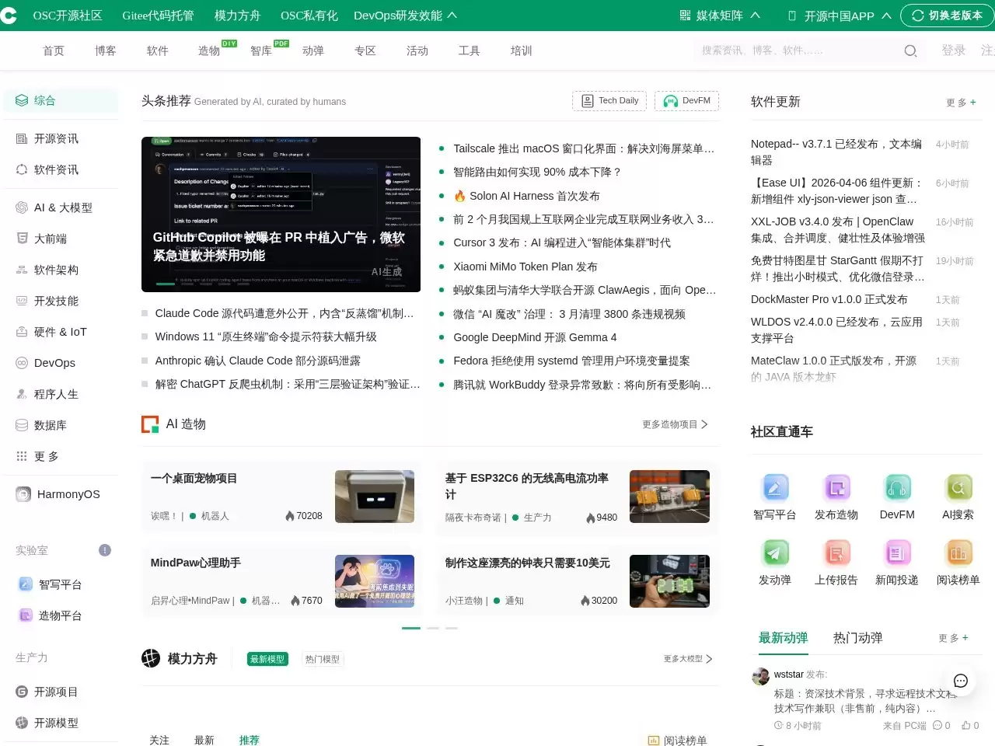Open 综合 sidebar category
The height and width of the screenshot is (746, 995).
[61, 100]
